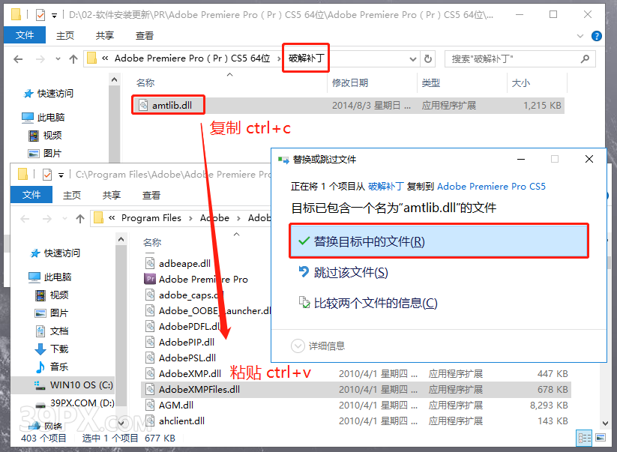Open the 文件 menu

(25, 35)
